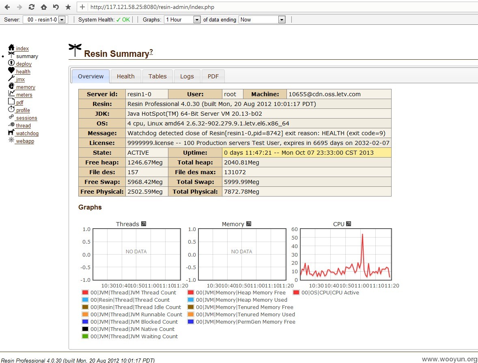This screenshot has height=363, width=478.
Task: Open the memory link in the sidebar
Action: (x=26, y=87)
